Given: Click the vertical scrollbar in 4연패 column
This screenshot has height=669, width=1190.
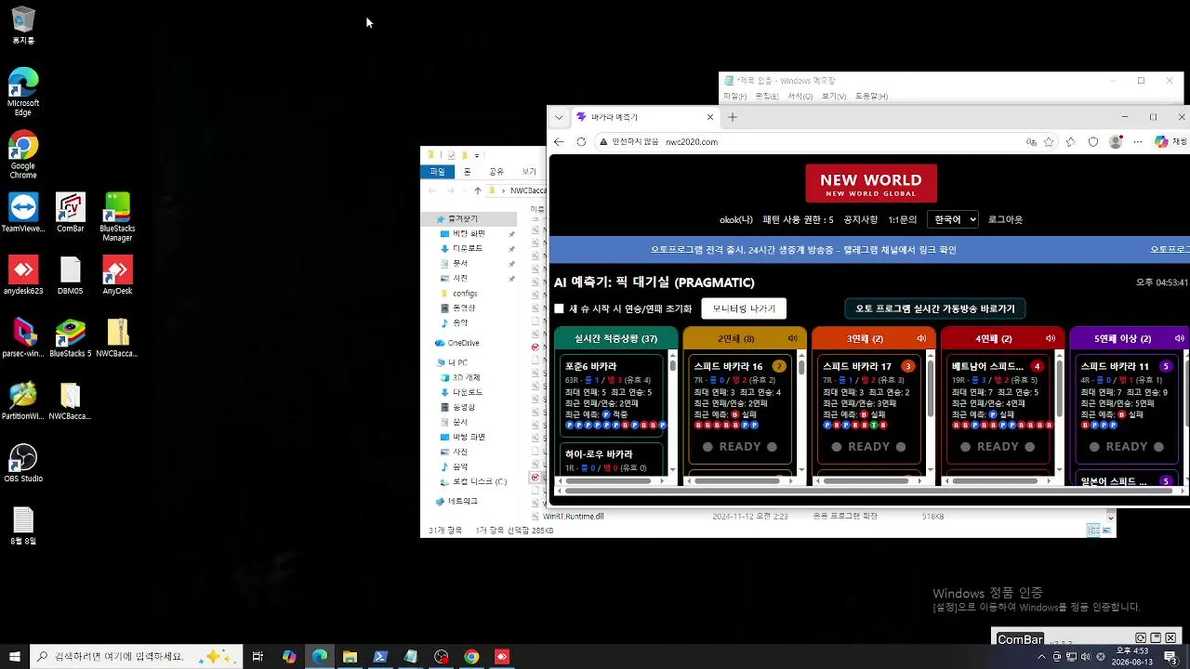Looking at the screenshot, I should tap(1059, 411).
